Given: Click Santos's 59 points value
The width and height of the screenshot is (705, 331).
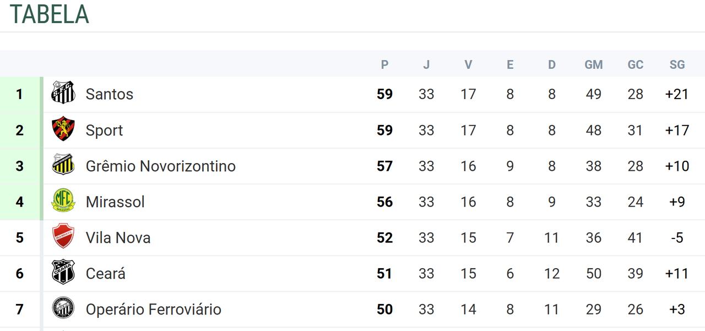Looking at the screenshot, I should tap(384, 94).
